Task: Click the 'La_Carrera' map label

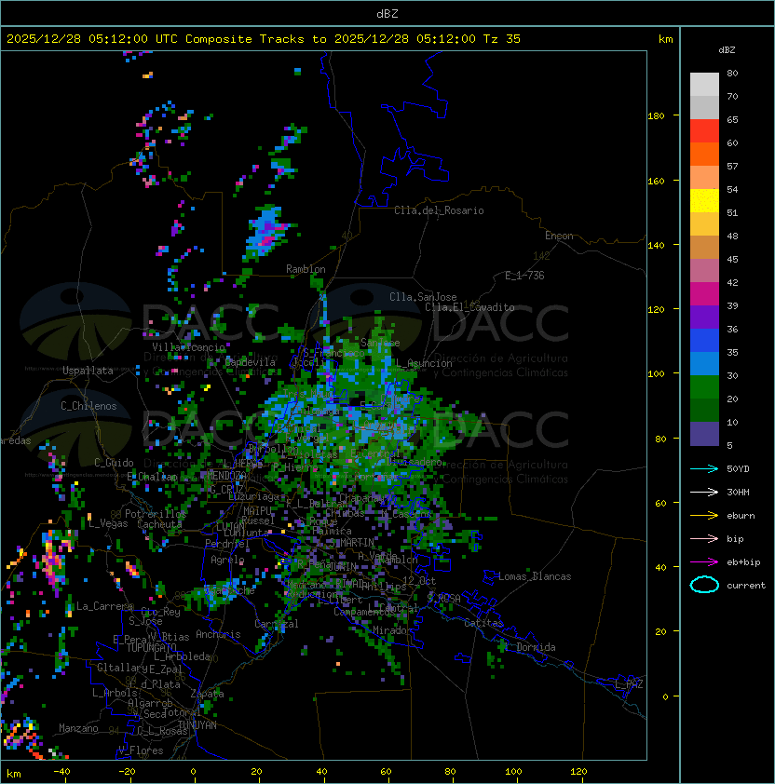Action: point(104,606)
